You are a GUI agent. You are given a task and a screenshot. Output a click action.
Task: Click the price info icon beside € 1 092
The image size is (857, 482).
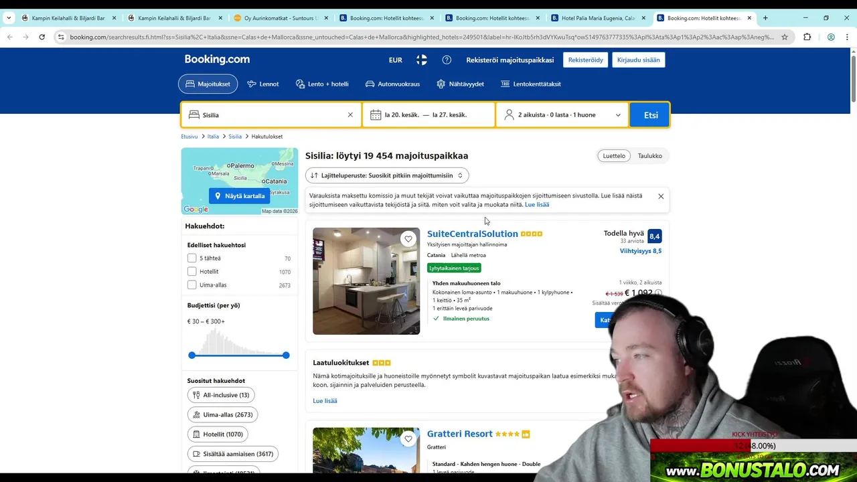click(658, 293)
